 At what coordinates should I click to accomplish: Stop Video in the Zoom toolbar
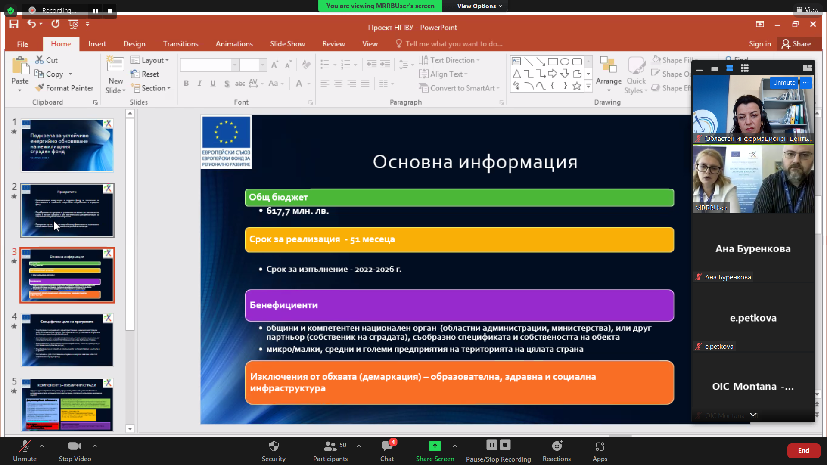[x=75, y=451]
